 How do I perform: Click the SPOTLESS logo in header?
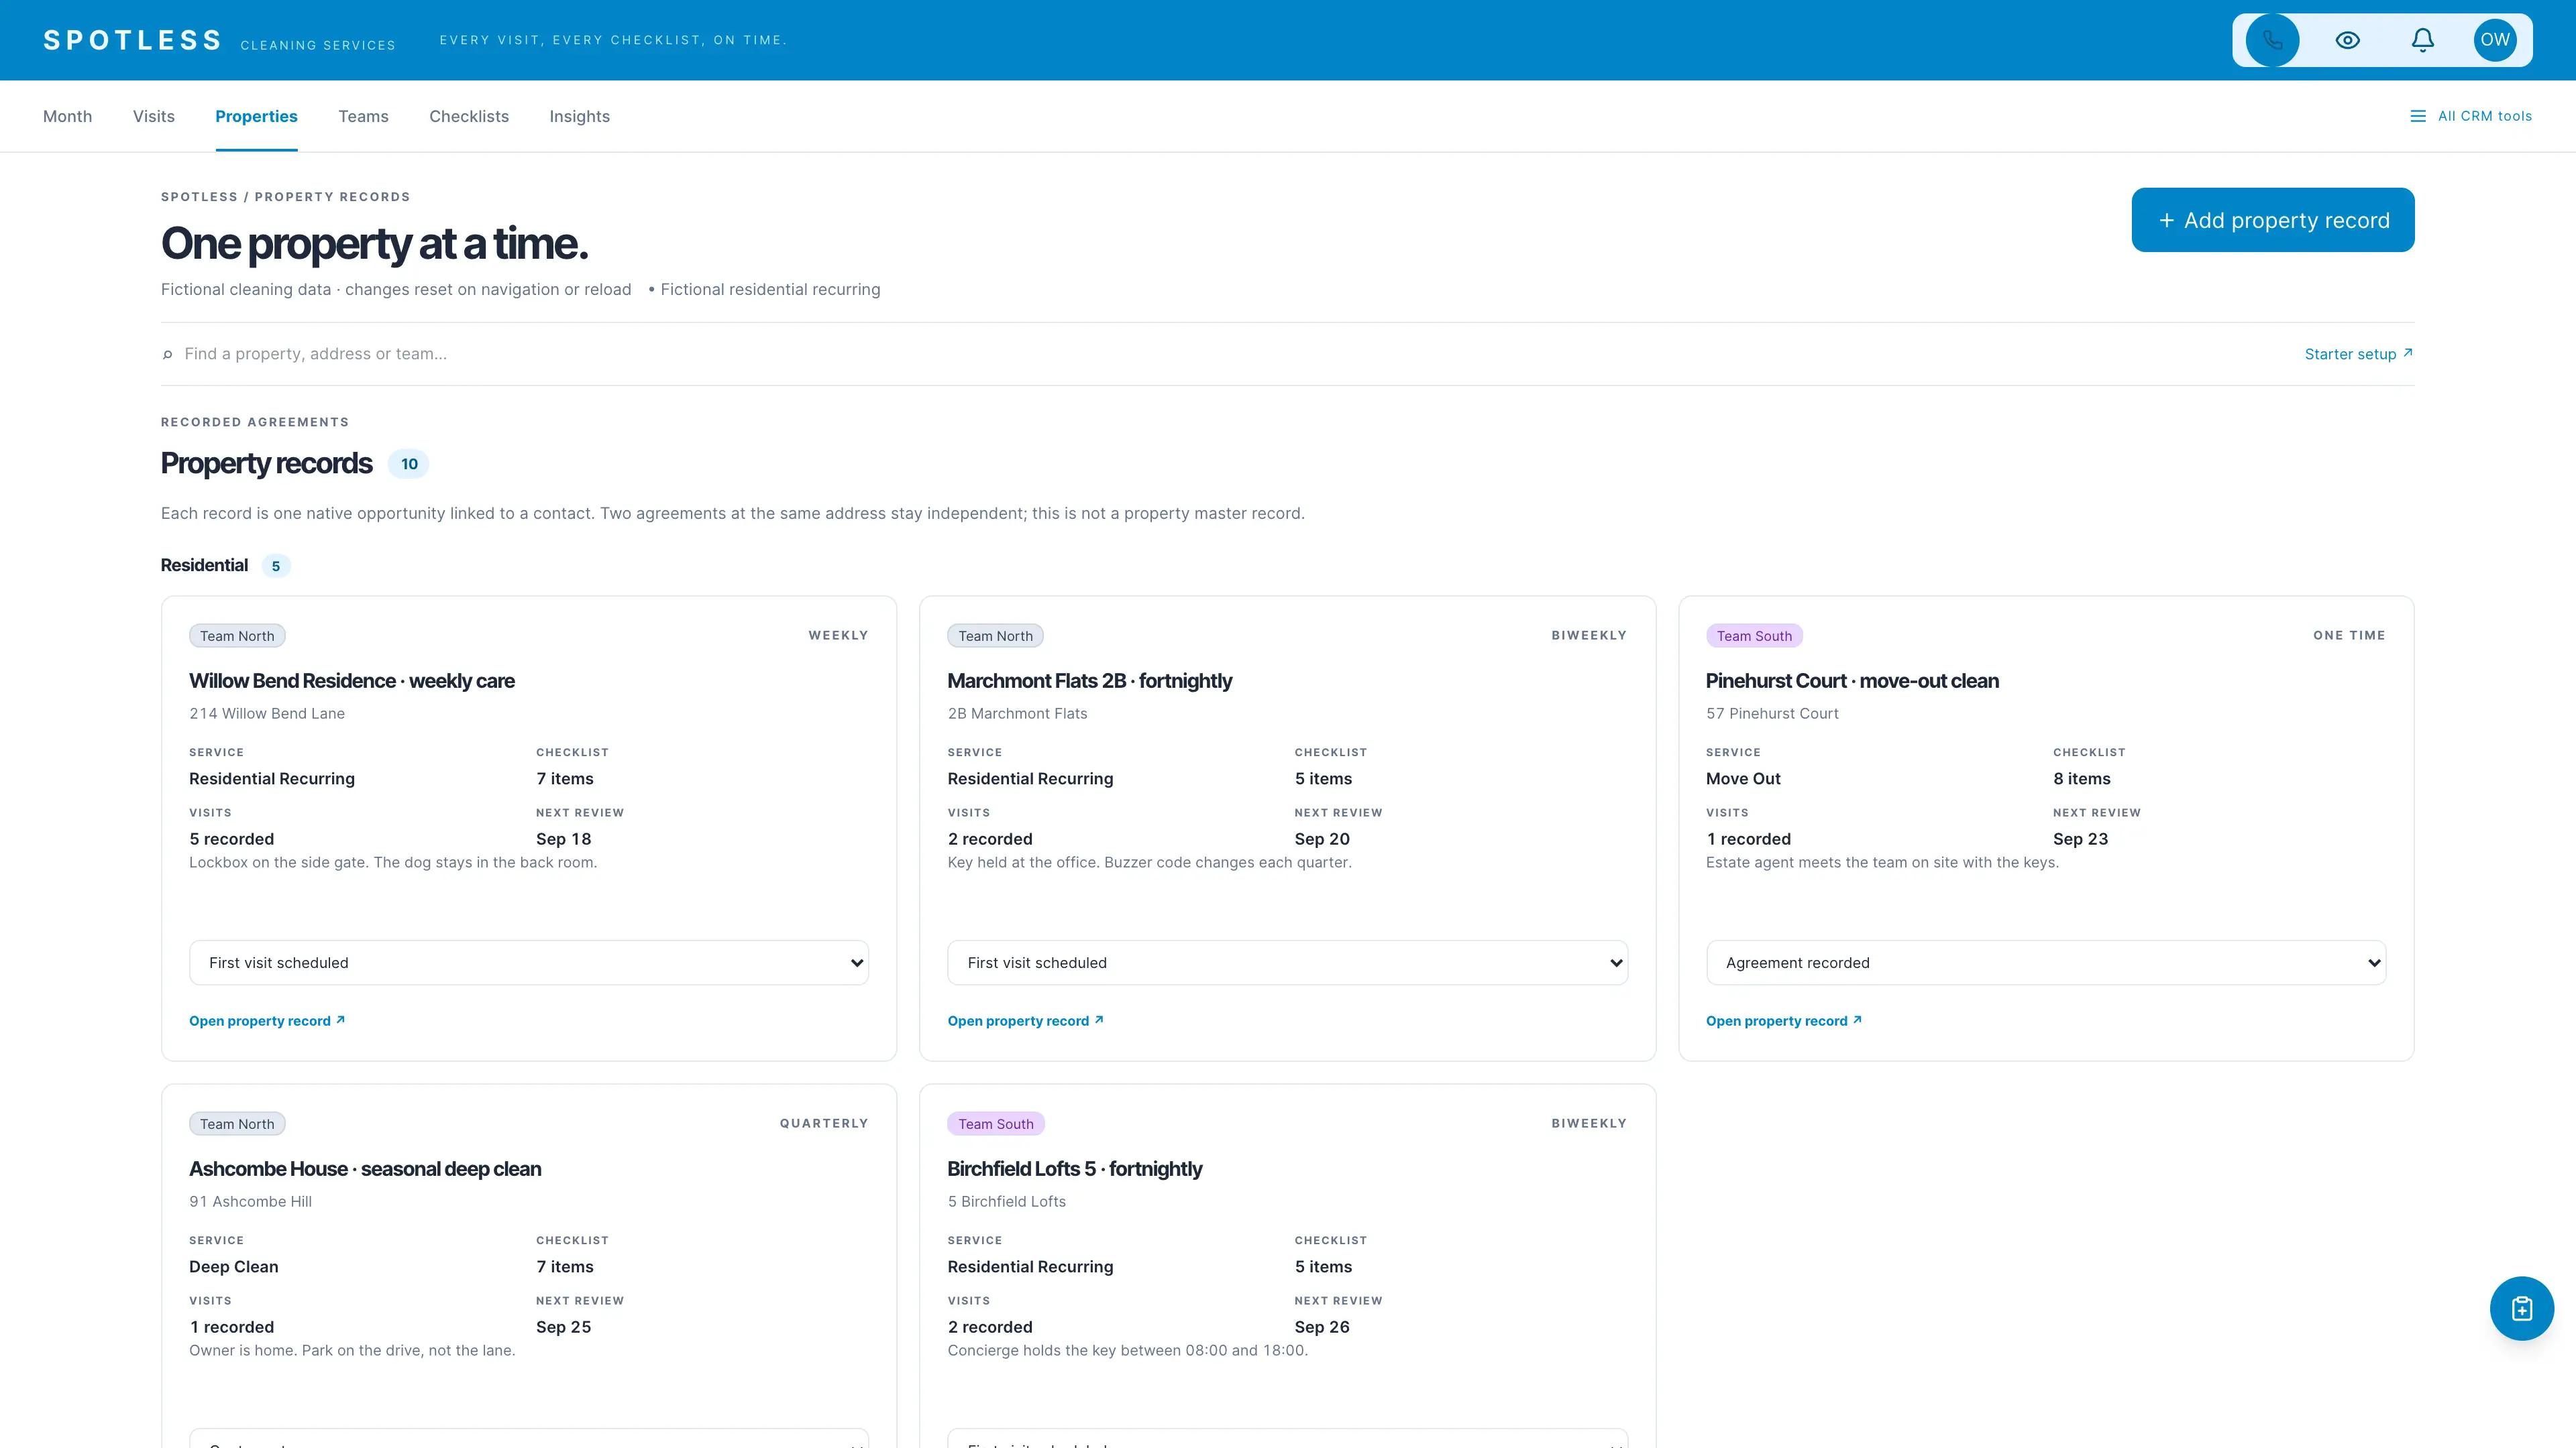(132, 40)
